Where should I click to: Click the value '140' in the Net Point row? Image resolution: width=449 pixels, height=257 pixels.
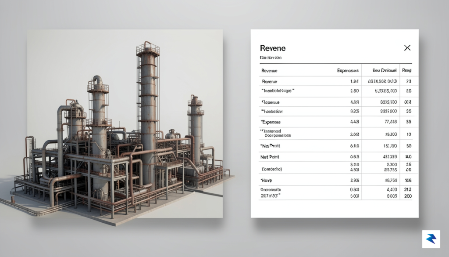coord(408,157)
